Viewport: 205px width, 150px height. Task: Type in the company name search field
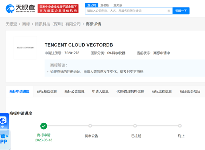coord(126,11)
